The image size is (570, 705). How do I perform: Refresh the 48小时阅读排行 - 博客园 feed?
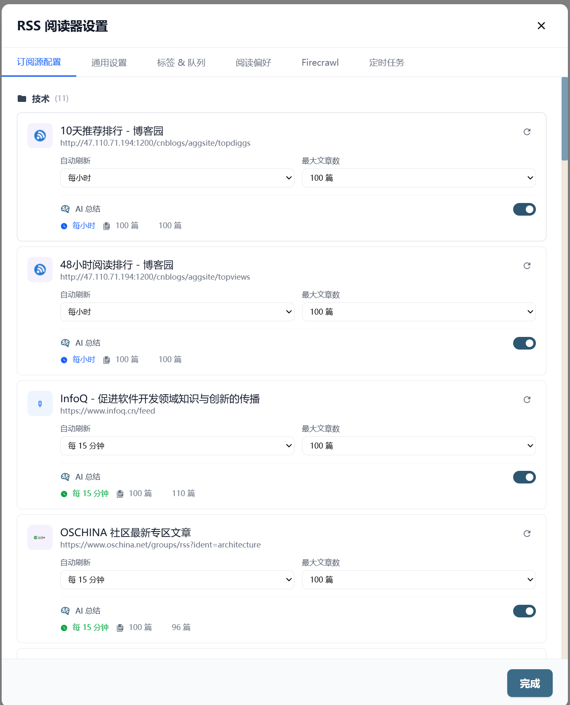tap(527, 266)
